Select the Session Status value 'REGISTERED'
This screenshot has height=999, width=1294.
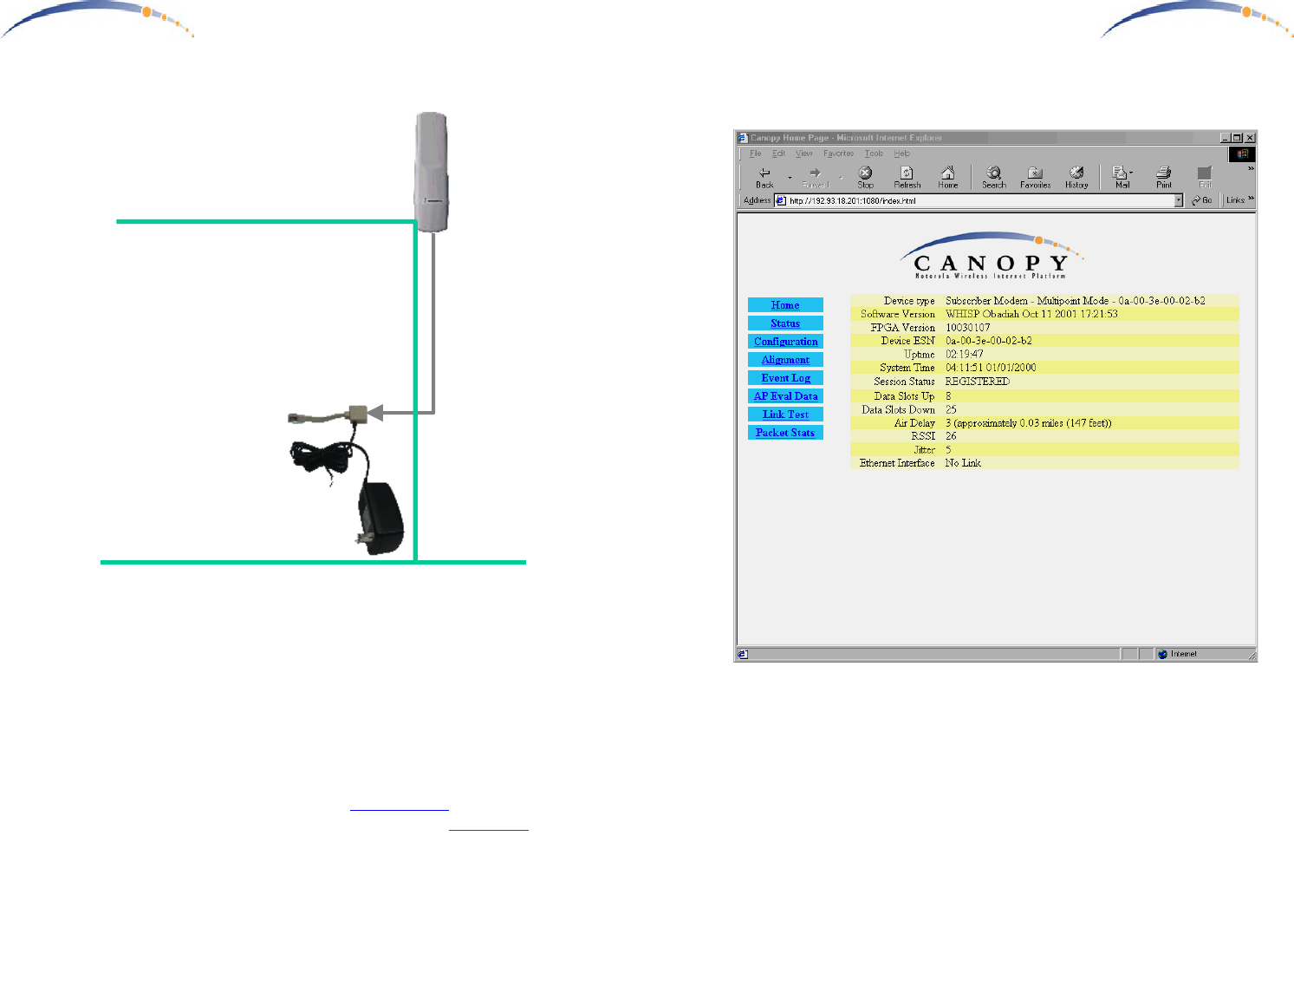click(978, 382)
